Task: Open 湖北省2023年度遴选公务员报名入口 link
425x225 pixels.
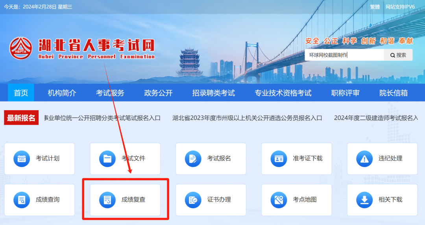Action: [247, 118]
